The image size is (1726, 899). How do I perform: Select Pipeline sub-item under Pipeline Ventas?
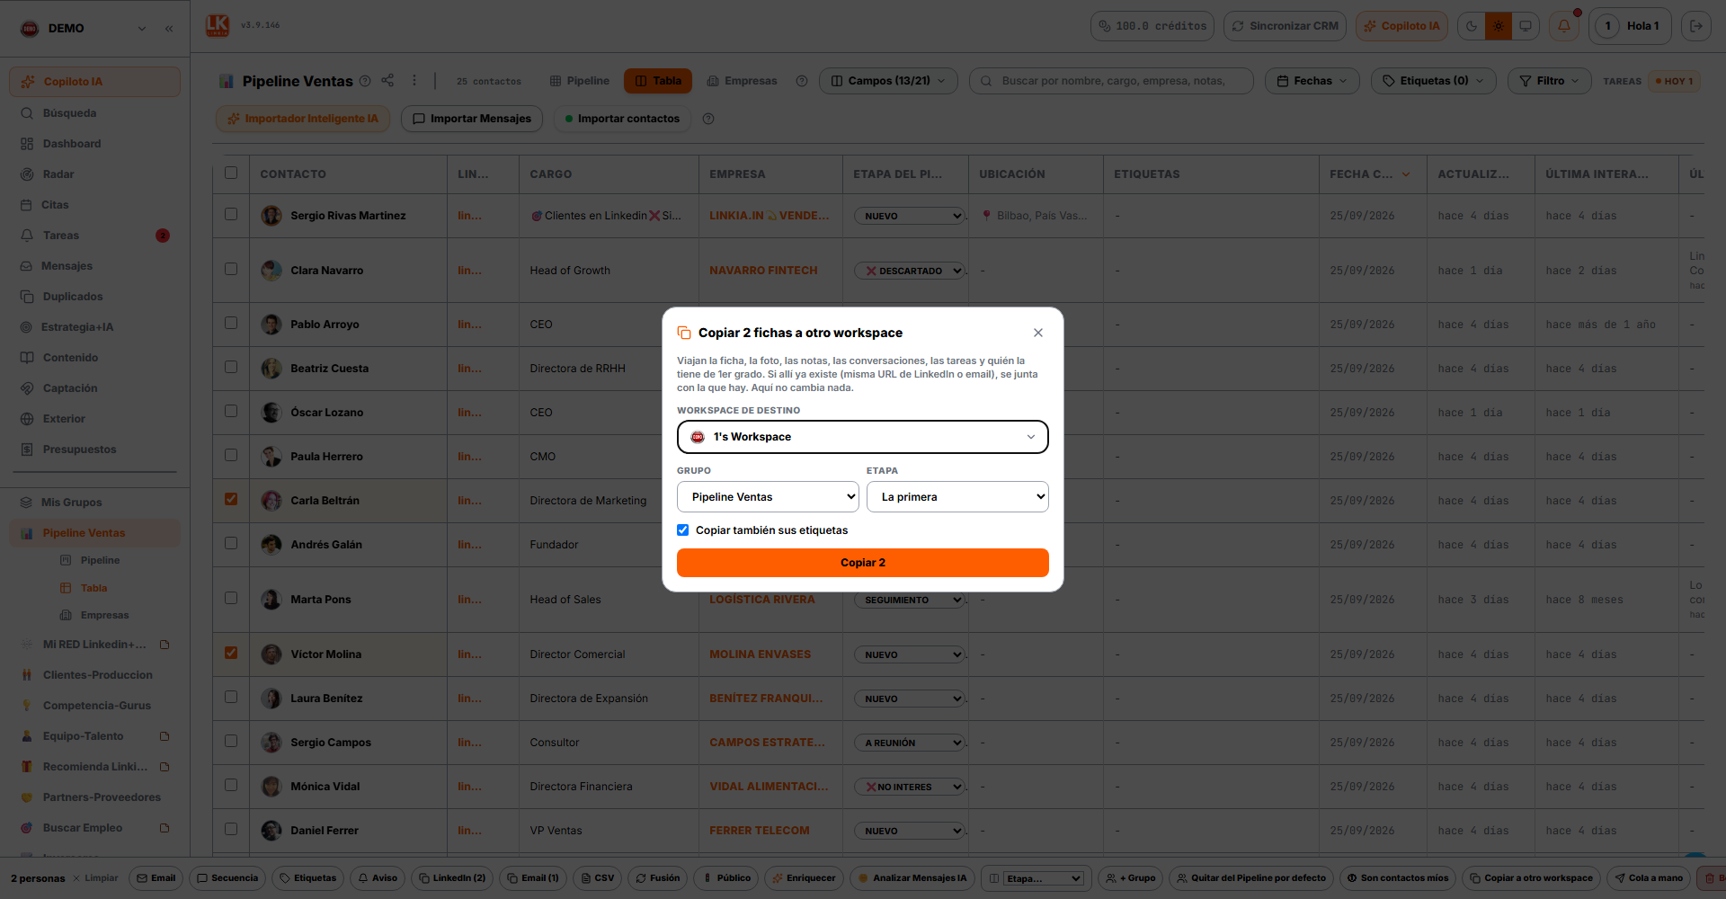pyautogui.click(x=100, y=560)
